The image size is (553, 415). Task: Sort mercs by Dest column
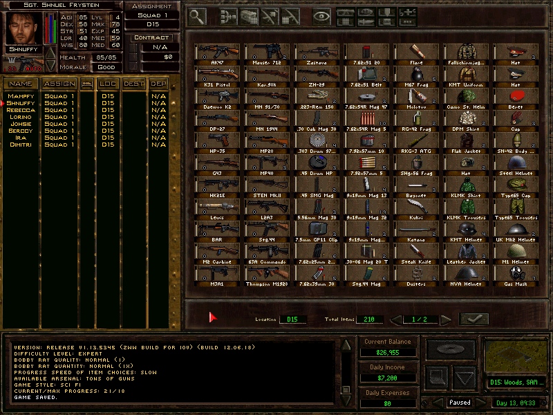pos(133,84)
